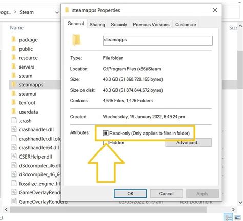The width and height of the screenshot is (243, 221).
Task: Go to the Previous Versions tab
Action: (x=151, y=25)
